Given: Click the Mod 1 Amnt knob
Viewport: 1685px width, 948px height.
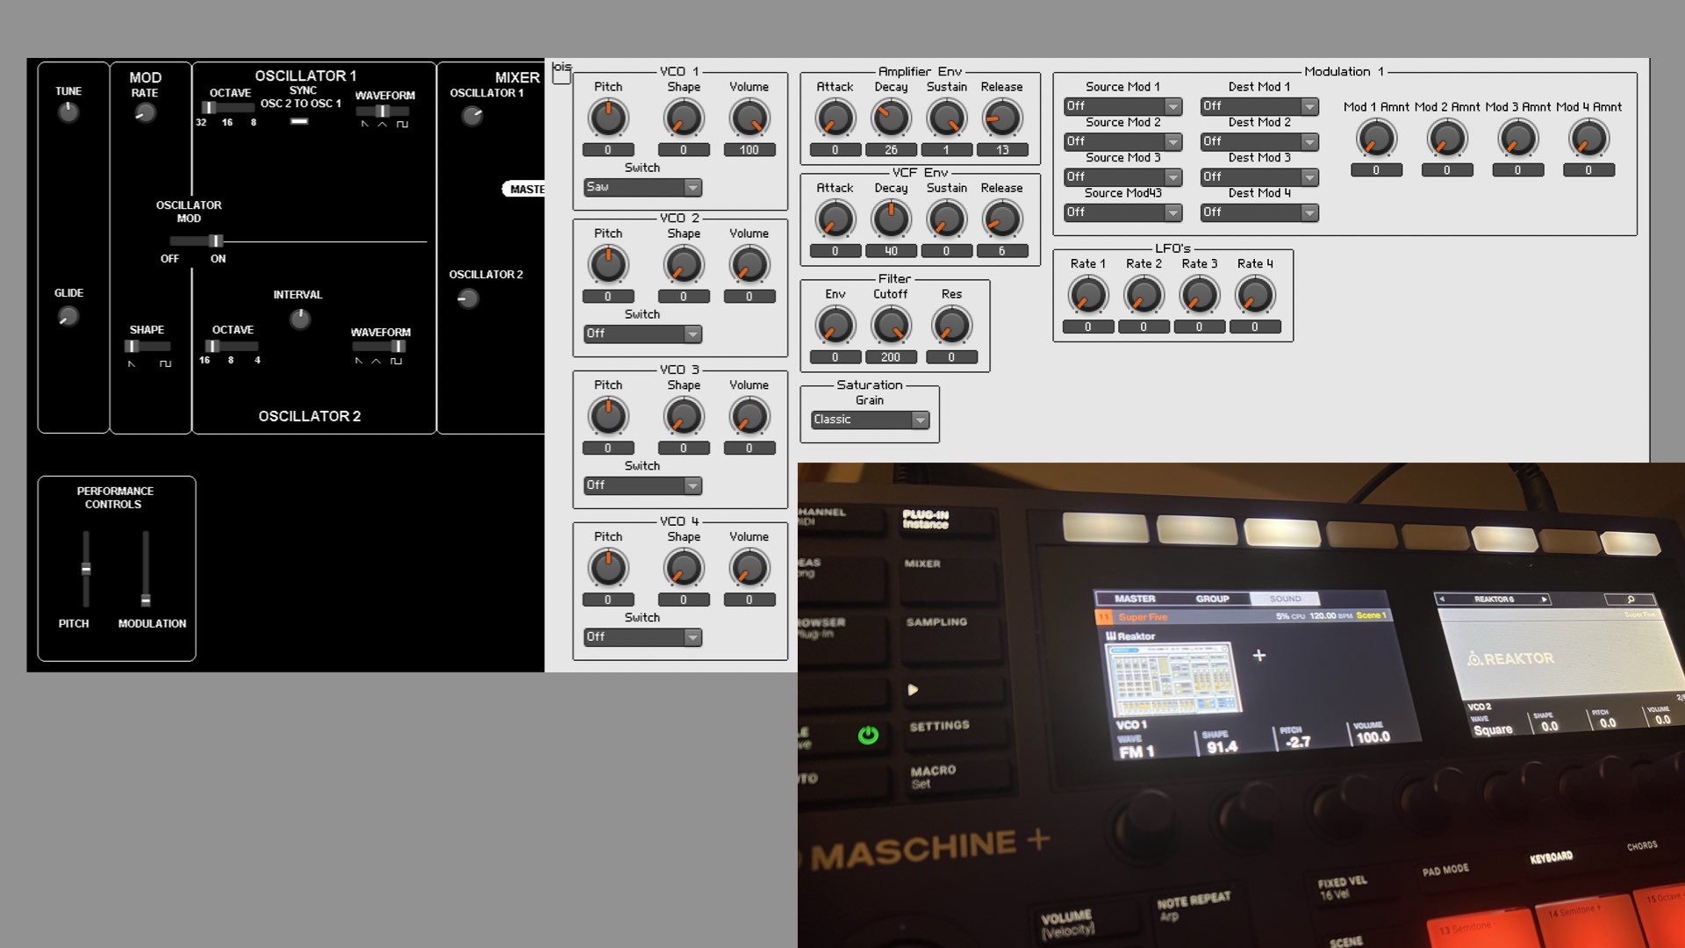Looking at the screenshot, I should click(x=1375, y=139).
